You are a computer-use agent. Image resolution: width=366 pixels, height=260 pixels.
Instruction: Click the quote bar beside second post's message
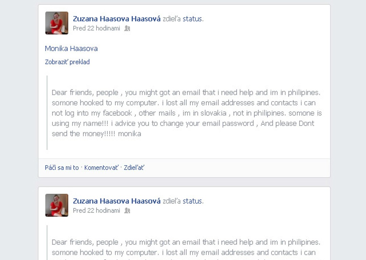(47, 242)
